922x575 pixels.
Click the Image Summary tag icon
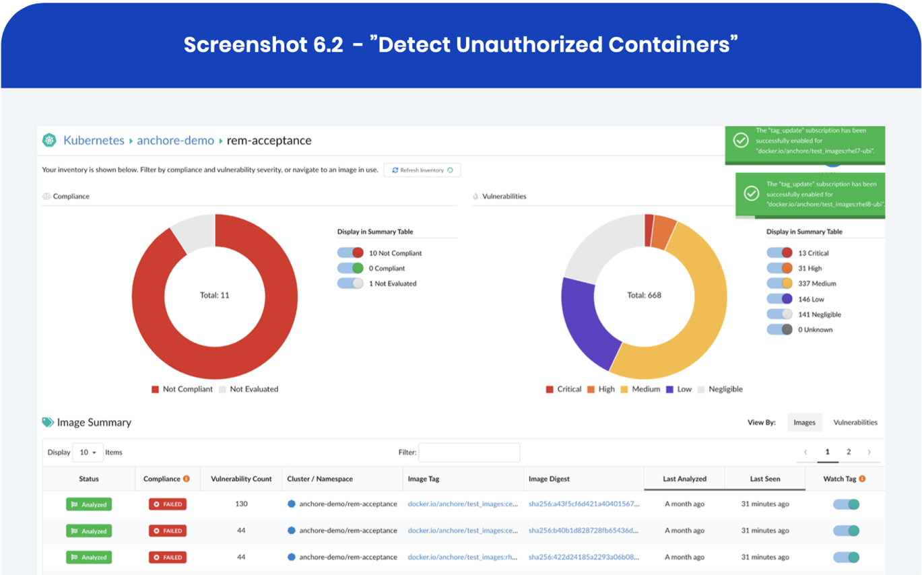(46, 421)
